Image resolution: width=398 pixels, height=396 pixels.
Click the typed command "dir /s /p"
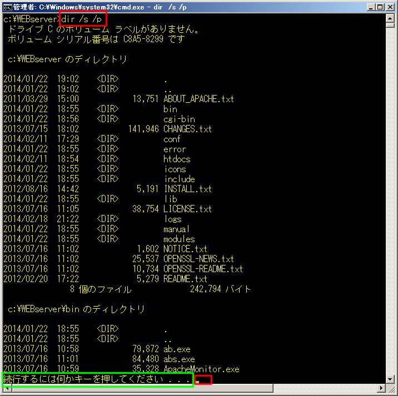pos(82,19)
